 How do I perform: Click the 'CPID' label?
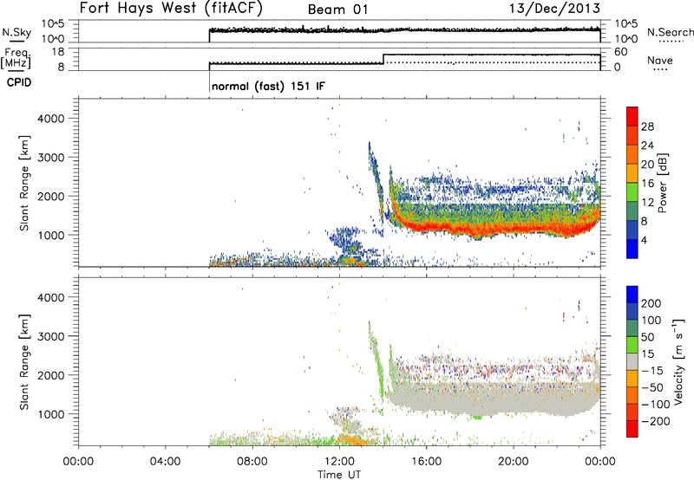pos(19,82)
